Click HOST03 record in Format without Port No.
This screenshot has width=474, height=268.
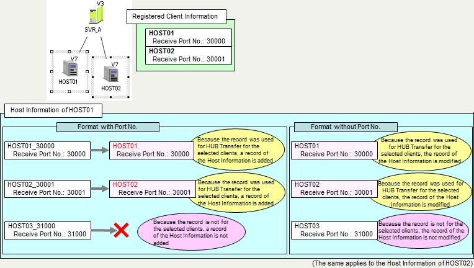(334, 230)
